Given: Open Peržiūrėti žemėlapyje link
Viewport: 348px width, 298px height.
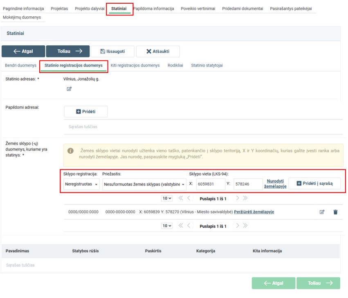Looking at the screenshot, I should pos(254,212).
